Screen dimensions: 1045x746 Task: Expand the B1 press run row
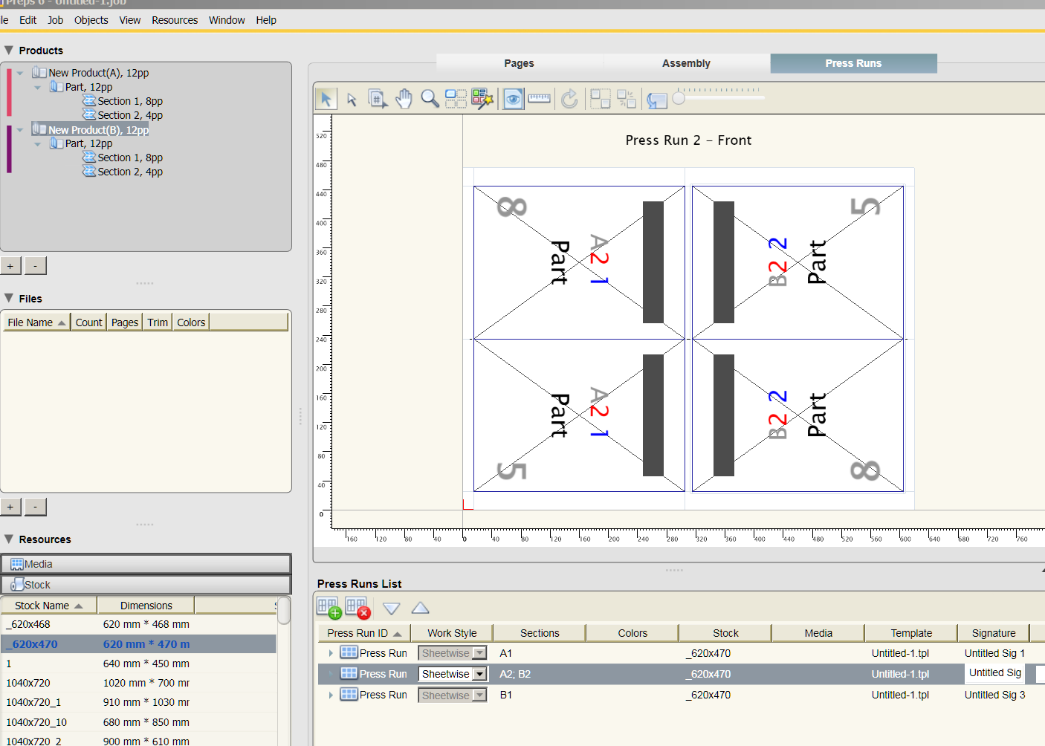click(331, 695)
